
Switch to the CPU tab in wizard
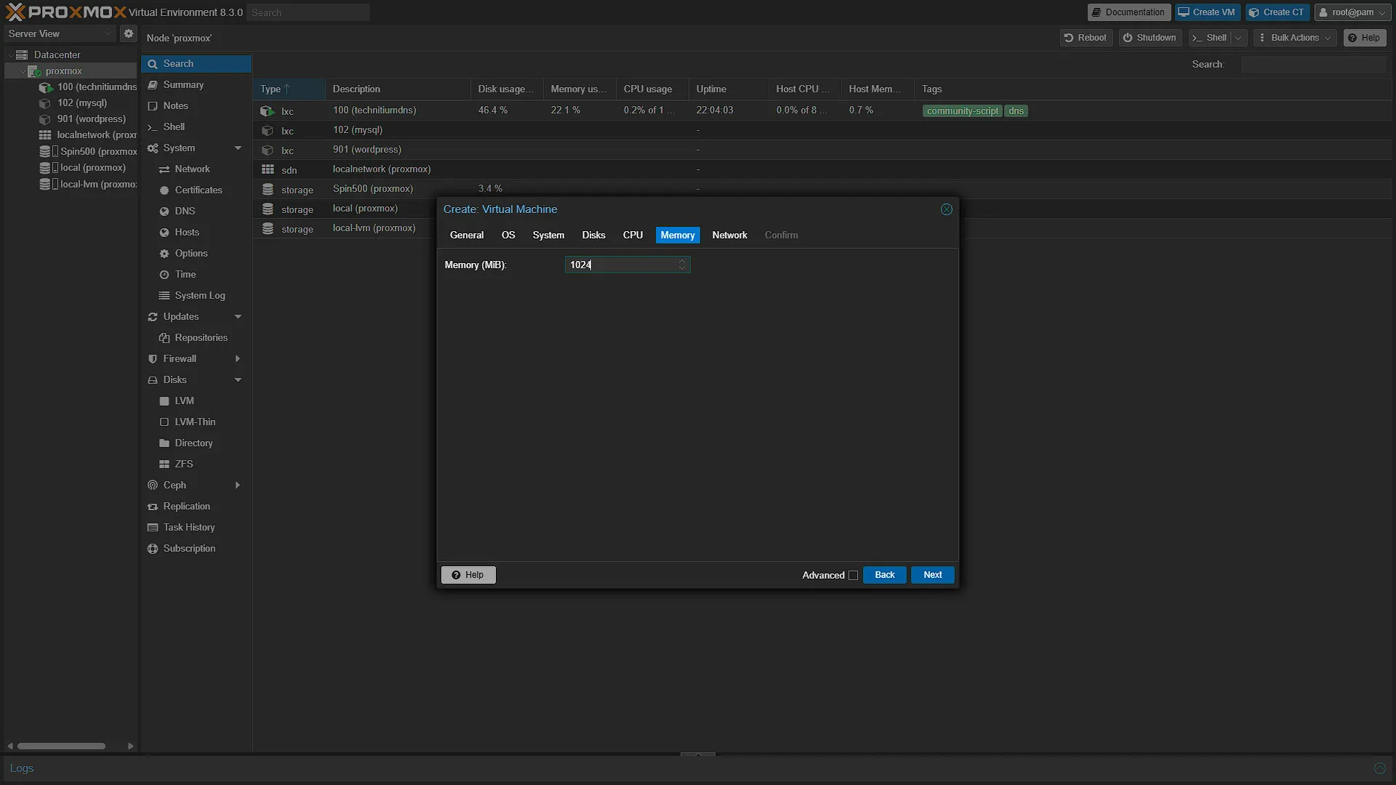[x=633, y=235]
